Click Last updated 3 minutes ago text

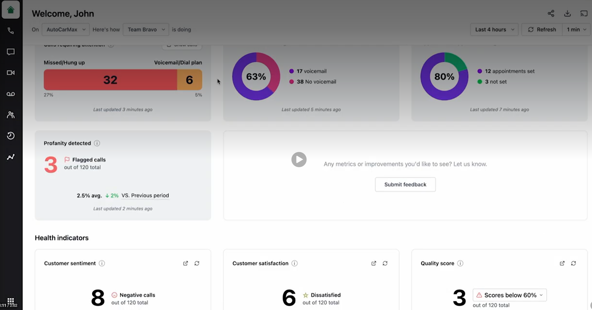[x=123, y=110]
